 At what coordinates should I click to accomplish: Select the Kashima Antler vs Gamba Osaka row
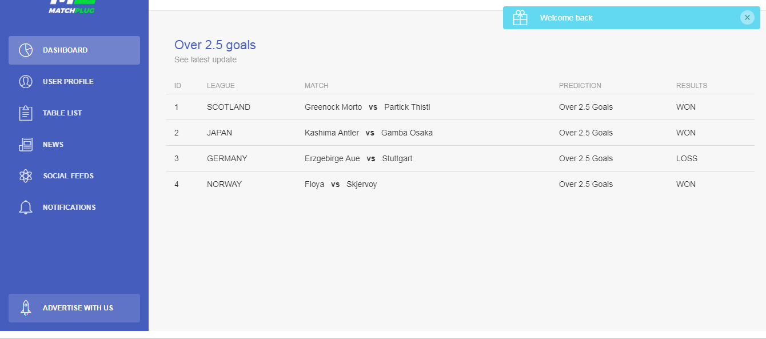click(460, 133)
